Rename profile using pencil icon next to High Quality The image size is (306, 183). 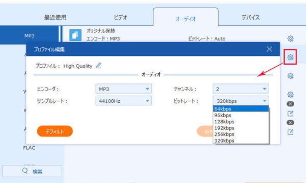pos(99,65)
